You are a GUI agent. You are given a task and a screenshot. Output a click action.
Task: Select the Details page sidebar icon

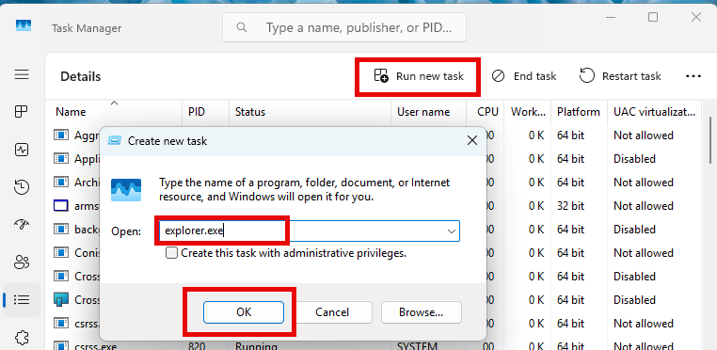(22, 300)
